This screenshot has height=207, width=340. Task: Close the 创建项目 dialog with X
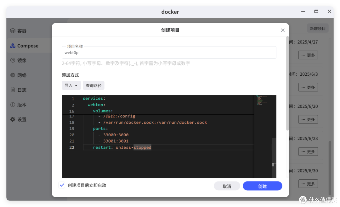283,30
